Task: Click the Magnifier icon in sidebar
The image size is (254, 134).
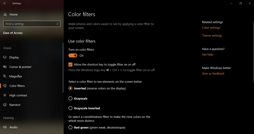Action: click(5, 76)
